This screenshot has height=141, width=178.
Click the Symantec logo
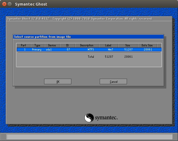click(x=101, y=118)
